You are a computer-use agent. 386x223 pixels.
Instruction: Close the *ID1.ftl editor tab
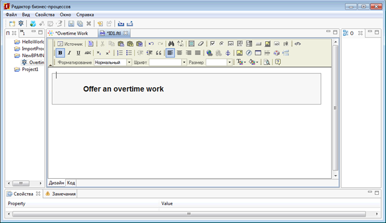125,33
